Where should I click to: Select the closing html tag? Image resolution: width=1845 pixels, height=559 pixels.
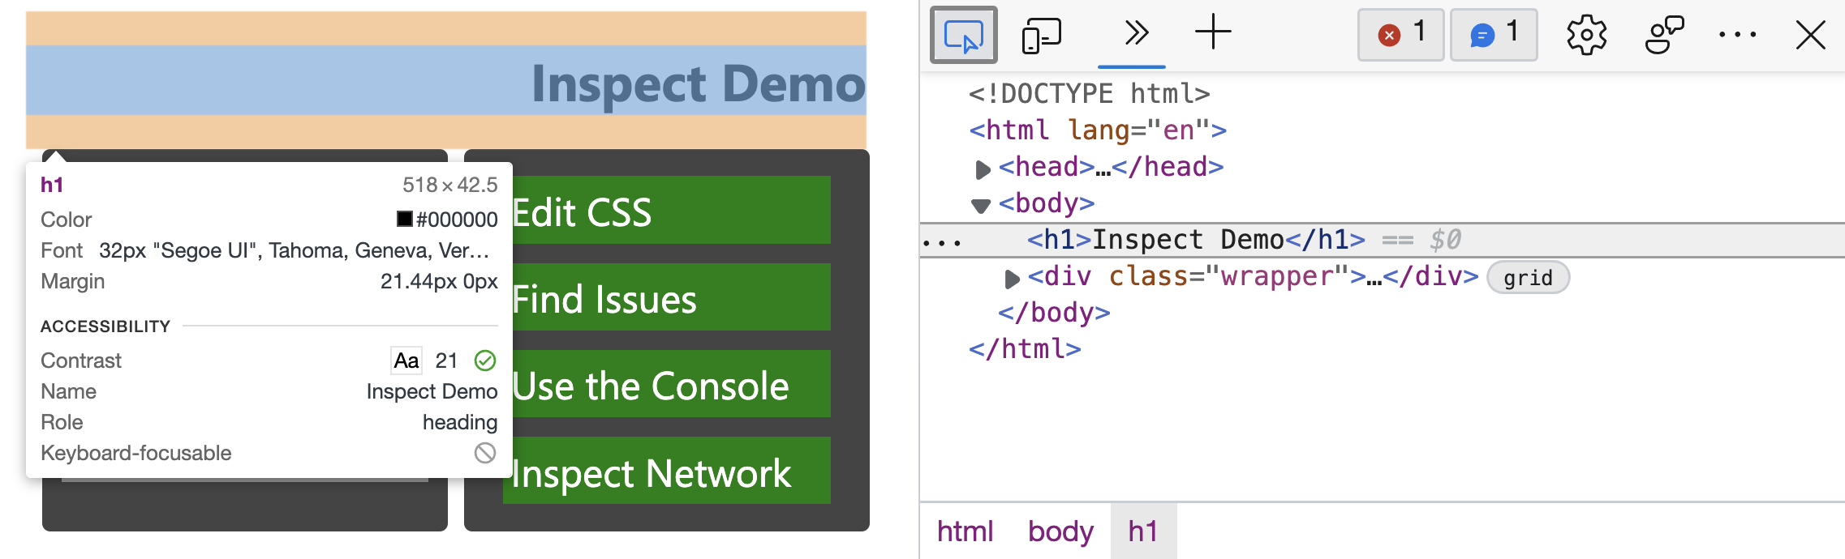coord(1025,348)
